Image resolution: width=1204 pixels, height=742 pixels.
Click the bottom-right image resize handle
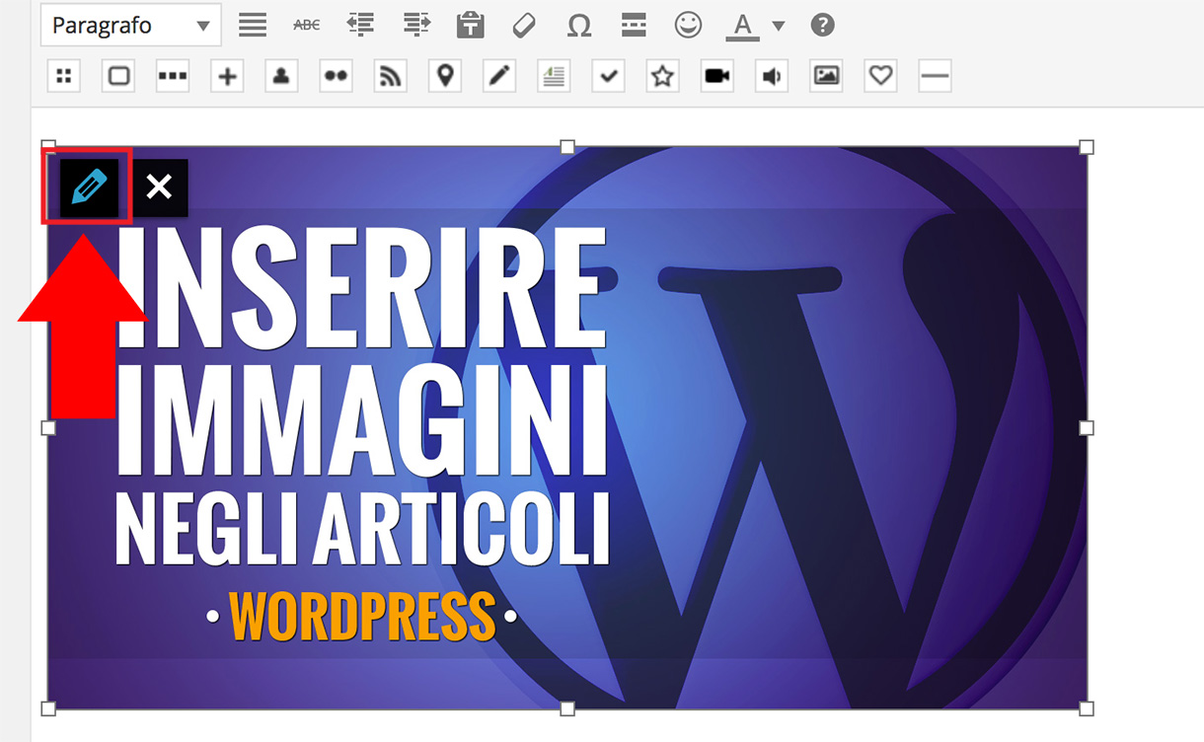1087,708
